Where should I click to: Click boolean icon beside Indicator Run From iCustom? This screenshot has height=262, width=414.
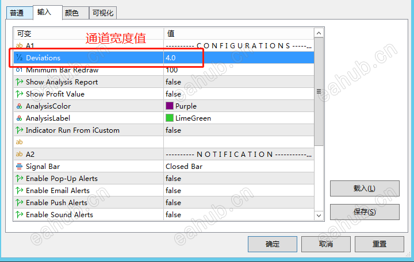coord(20,130)
